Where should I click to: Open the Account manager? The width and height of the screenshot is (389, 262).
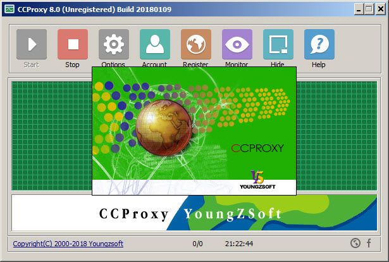click(x=155, y=44)
